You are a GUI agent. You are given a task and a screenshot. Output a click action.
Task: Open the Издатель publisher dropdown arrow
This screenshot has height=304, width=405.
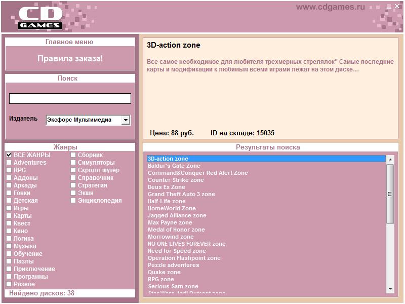[126, 120]
